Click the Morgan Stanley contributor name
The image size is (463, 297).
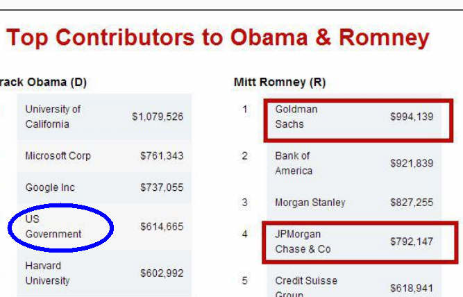click(310, 203)
